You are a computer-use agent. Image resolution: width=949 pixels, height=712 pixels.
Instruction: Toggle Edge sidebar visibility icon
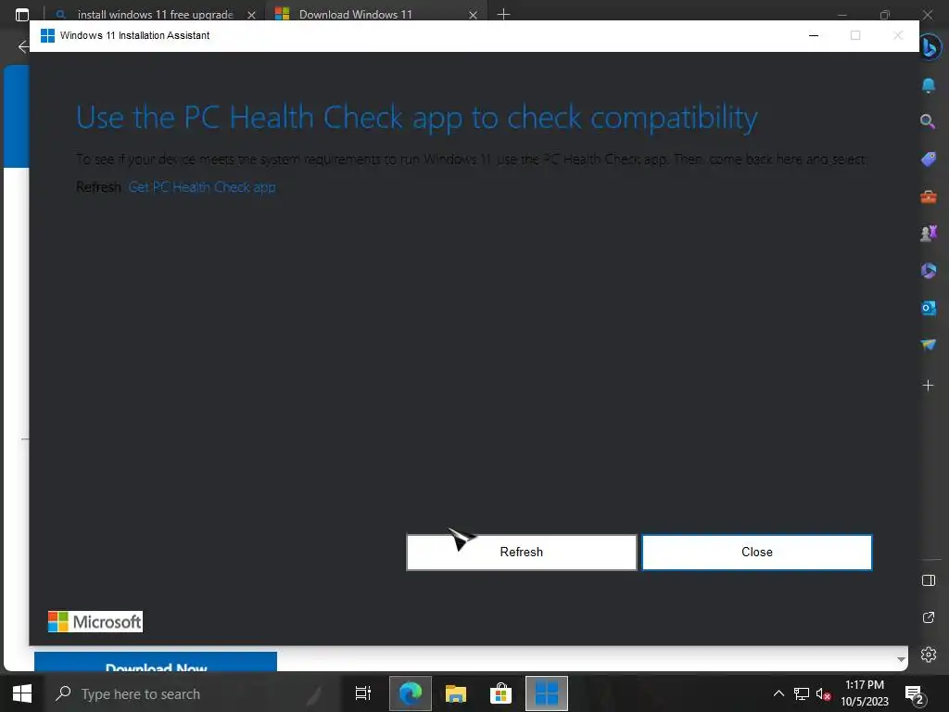(929, 580)
